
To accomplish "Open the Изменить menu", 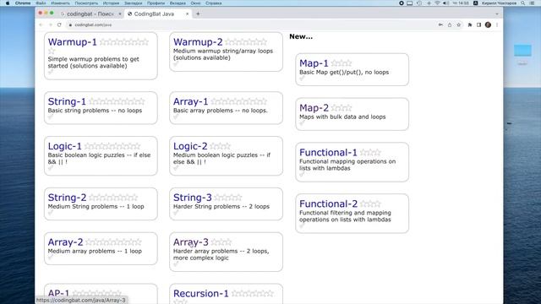I will 60,3.
